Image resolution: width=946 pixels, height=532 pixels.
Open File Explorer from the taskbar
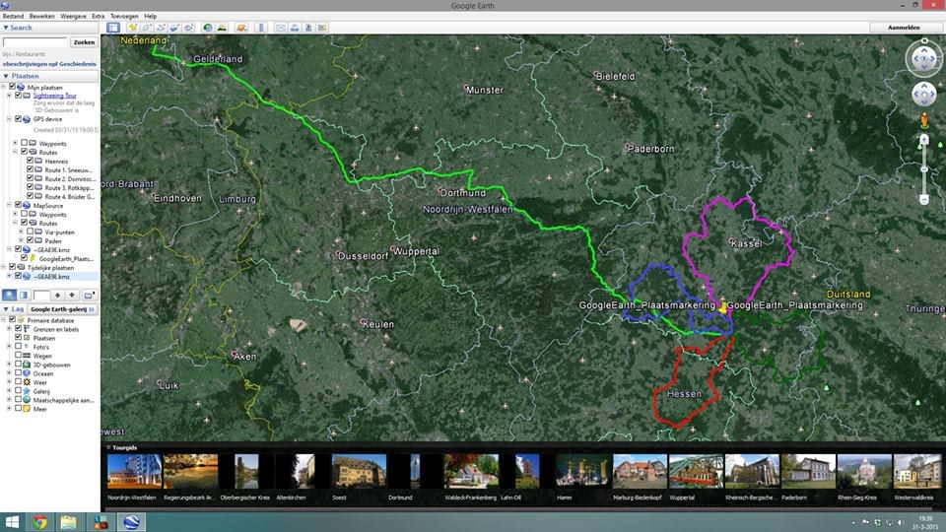pyautogui.click(x=68, y=522)
